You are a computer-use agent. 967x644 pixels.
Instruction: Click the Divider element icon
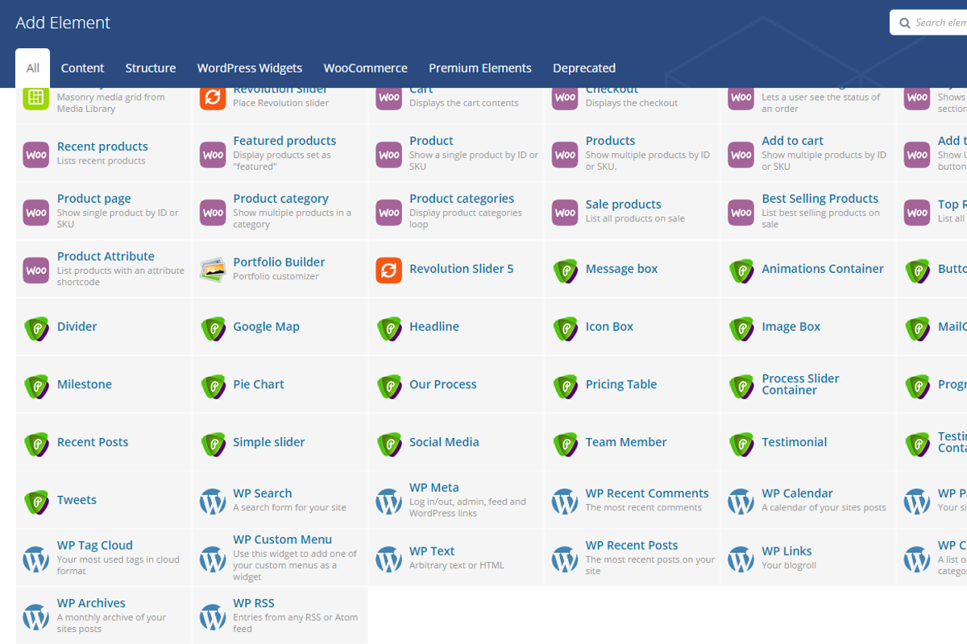(x=36, y=328)
